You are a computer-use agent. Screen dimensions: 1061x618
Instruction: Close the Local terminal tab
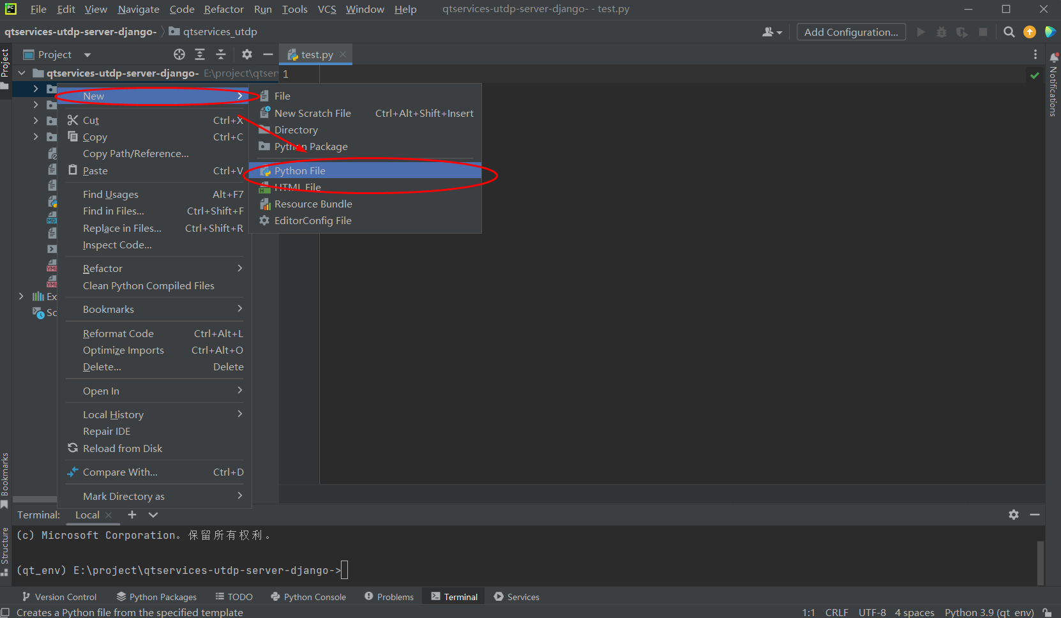(109, 515)
